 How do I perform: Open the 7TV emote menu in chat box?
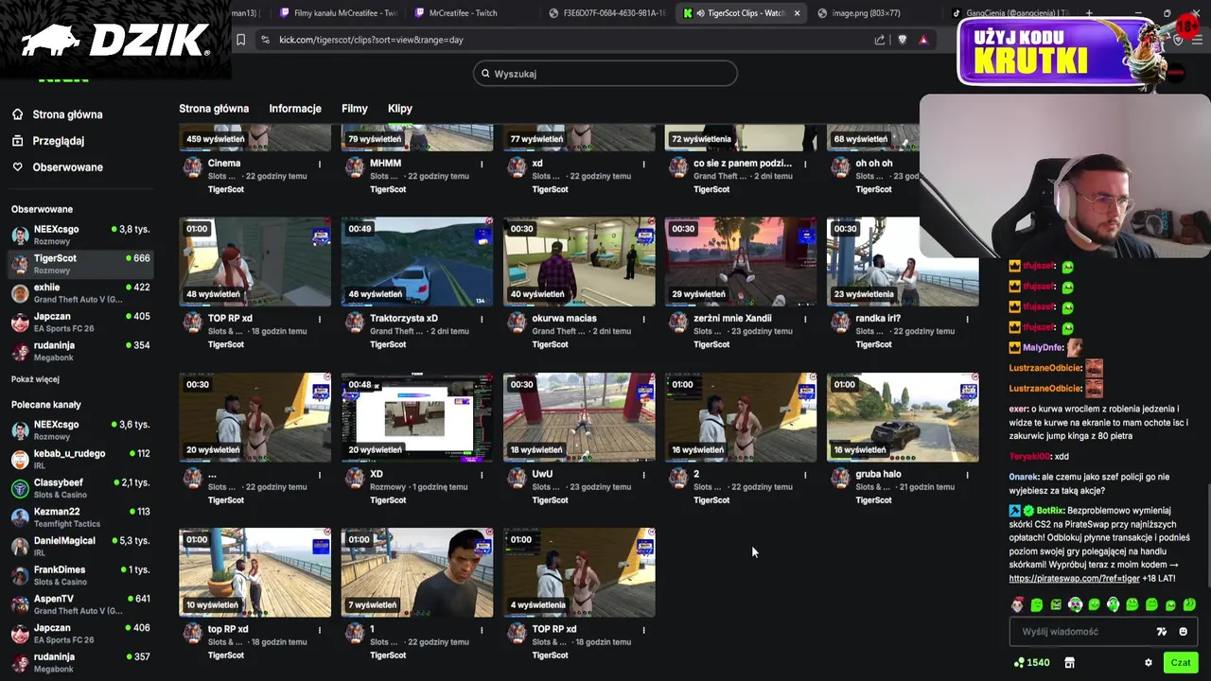click(1162, 632)
